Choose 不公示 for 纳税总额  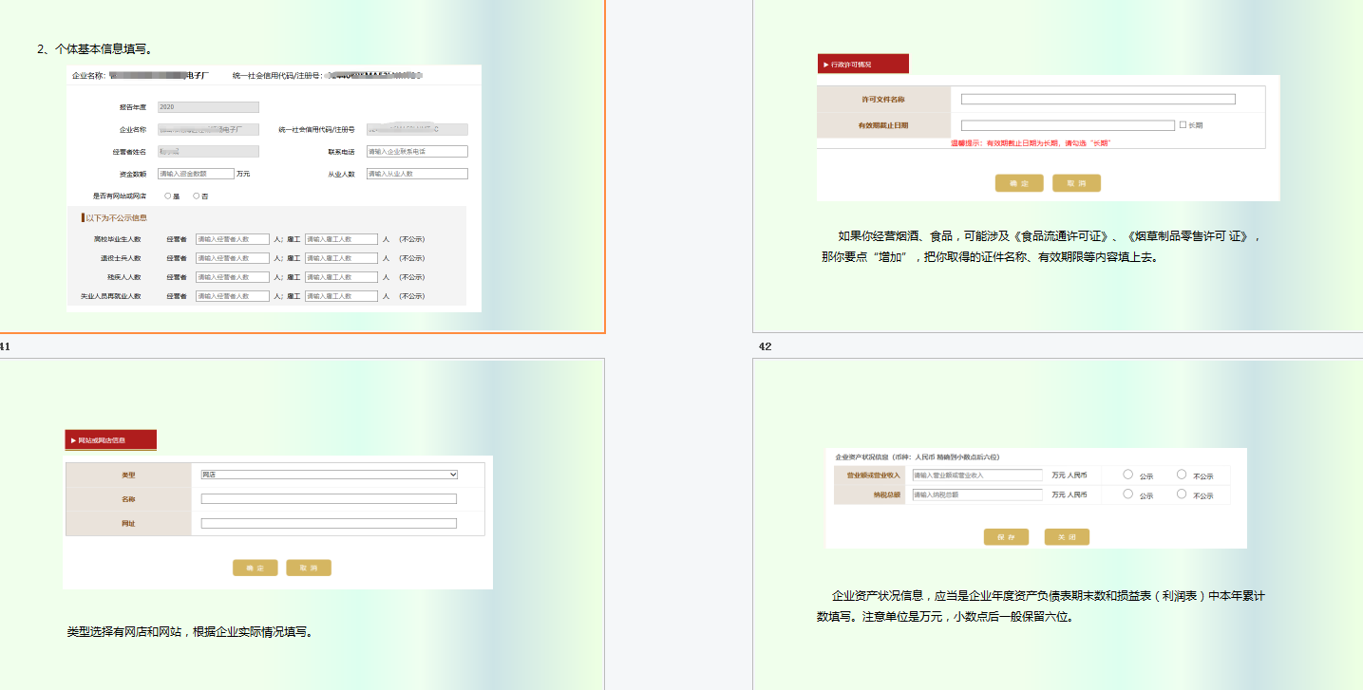1181,494
